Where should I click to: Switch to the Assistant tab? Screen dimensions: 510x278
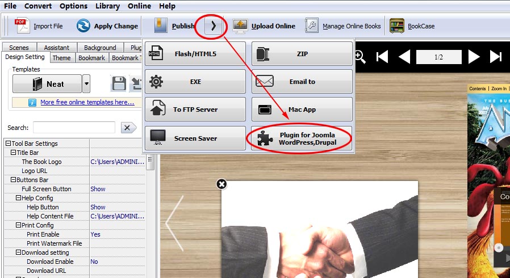tap(57, 48)
